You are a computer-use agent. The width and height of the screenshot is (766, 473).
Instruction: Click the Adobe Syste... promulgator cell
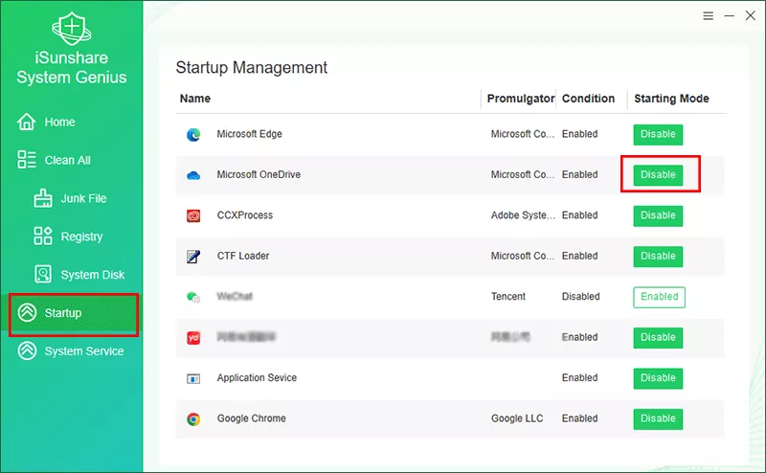point(523,215)
